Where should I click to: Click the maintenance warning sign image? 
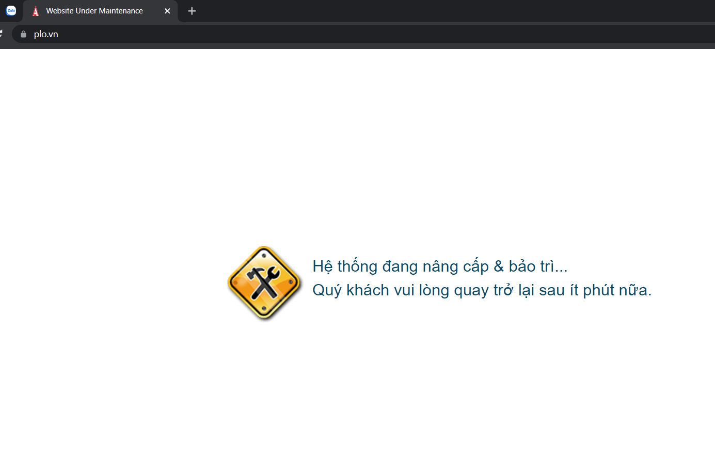[x=264, y=283]
